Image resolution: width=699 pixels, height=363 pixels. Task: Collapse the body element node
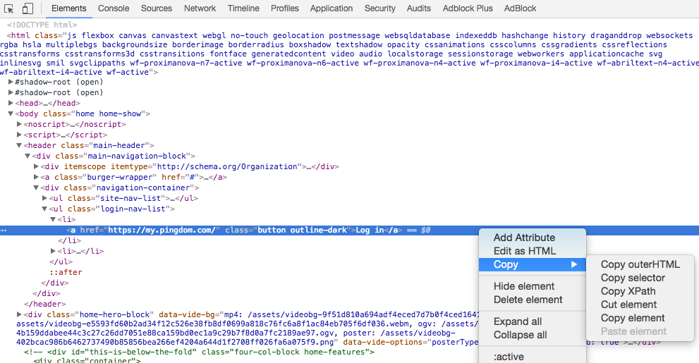pos(11,113)
